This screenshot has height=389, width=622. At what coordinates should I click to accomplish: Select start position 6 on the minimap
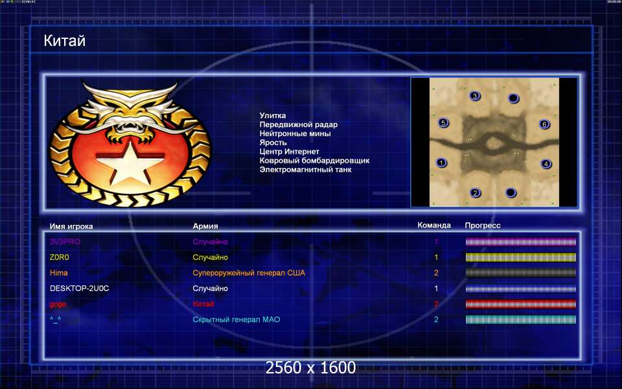point(544,124)
